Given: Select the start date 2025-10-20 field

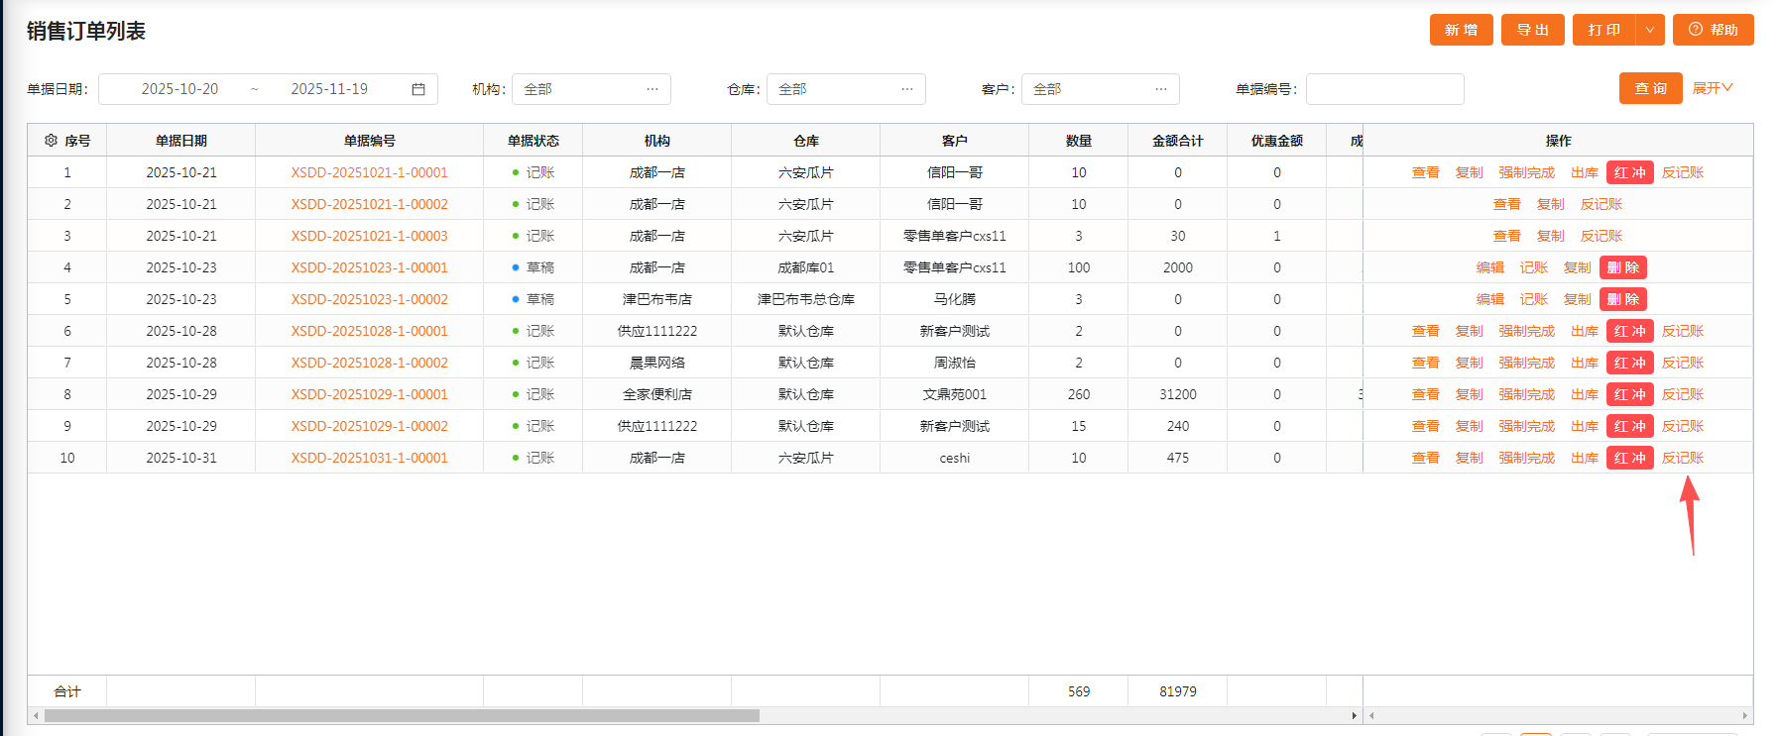Looking at the screenshot, I should click(x=179, y=89).
